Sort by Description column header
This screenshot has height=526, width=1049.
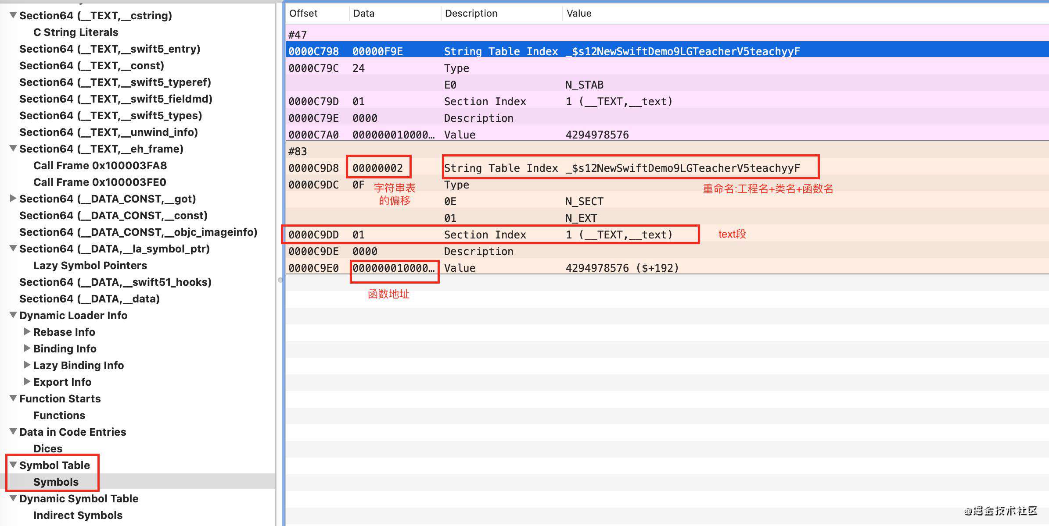coord(471,13)
